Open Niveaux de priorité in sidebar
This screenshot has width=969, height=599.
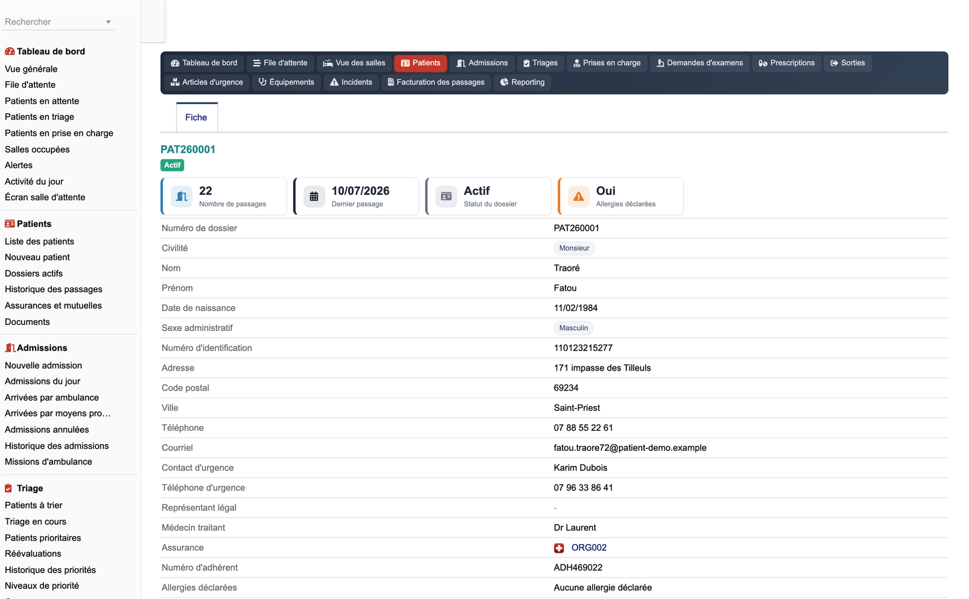(42, 586)
